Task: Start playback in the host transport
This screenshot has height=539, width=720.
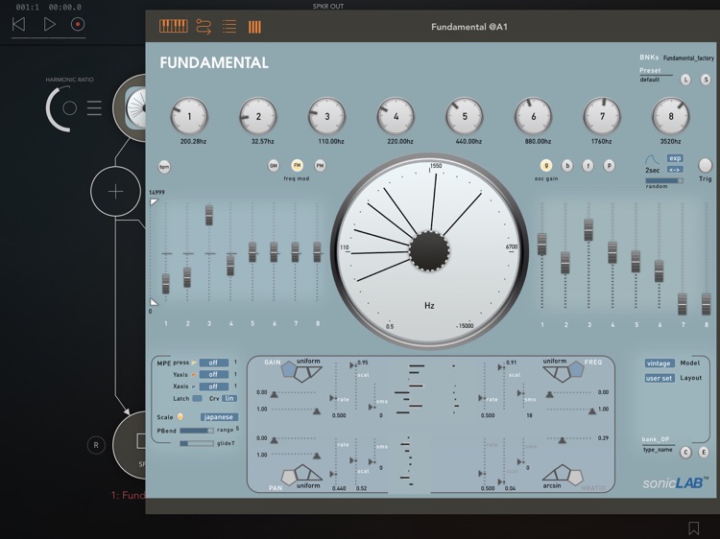Action: coord(49,24)
